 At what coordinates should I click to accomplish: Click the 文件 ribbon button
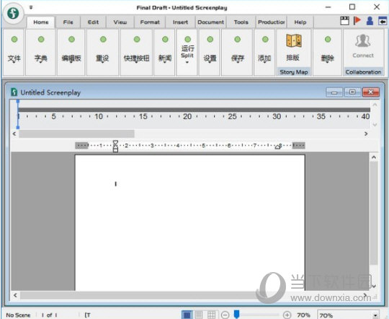pos(14,52)
